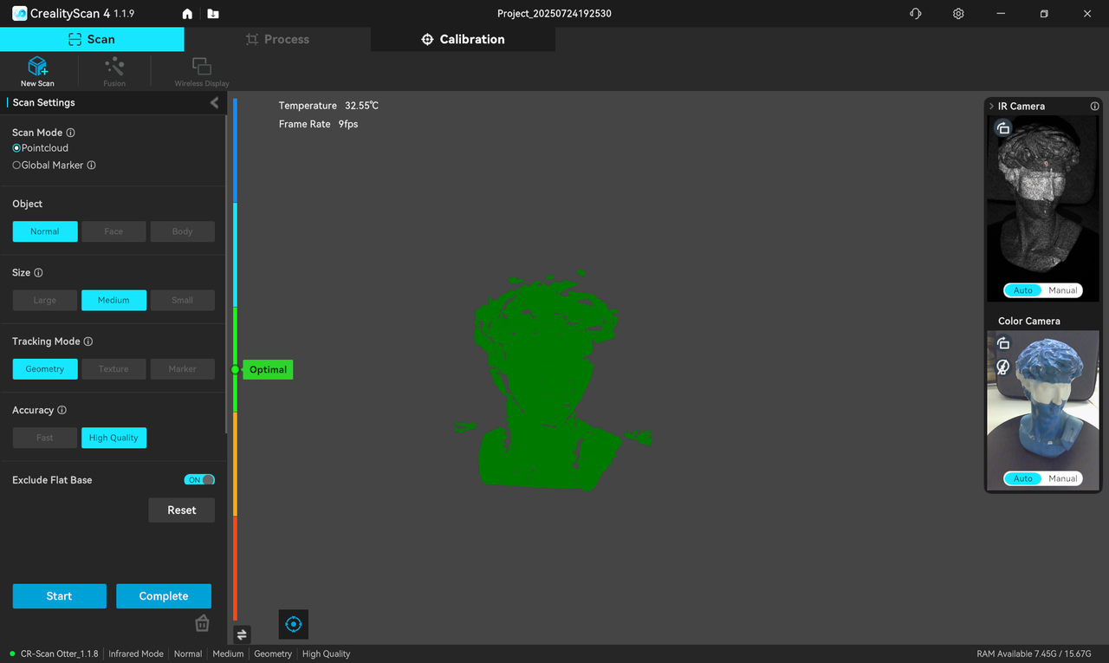The image size is (1109, 663).
Task: Click the Reset settings button
Action: [x=181, y=510]
